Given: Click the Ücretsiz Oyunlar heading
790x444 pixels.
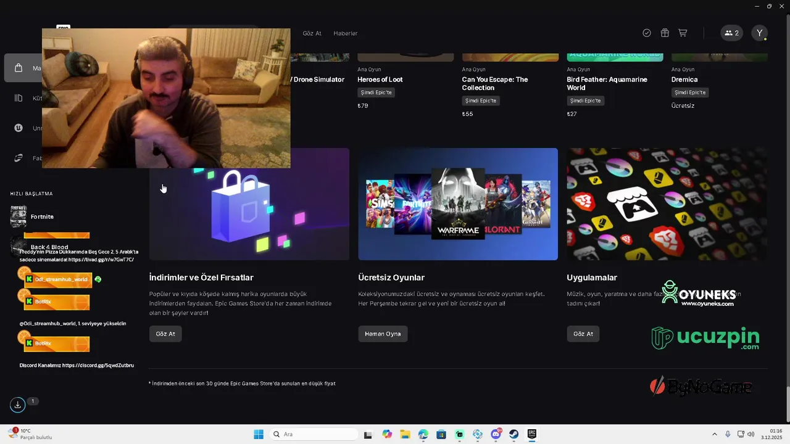Looking at the screenshot, I should point(391,277).
